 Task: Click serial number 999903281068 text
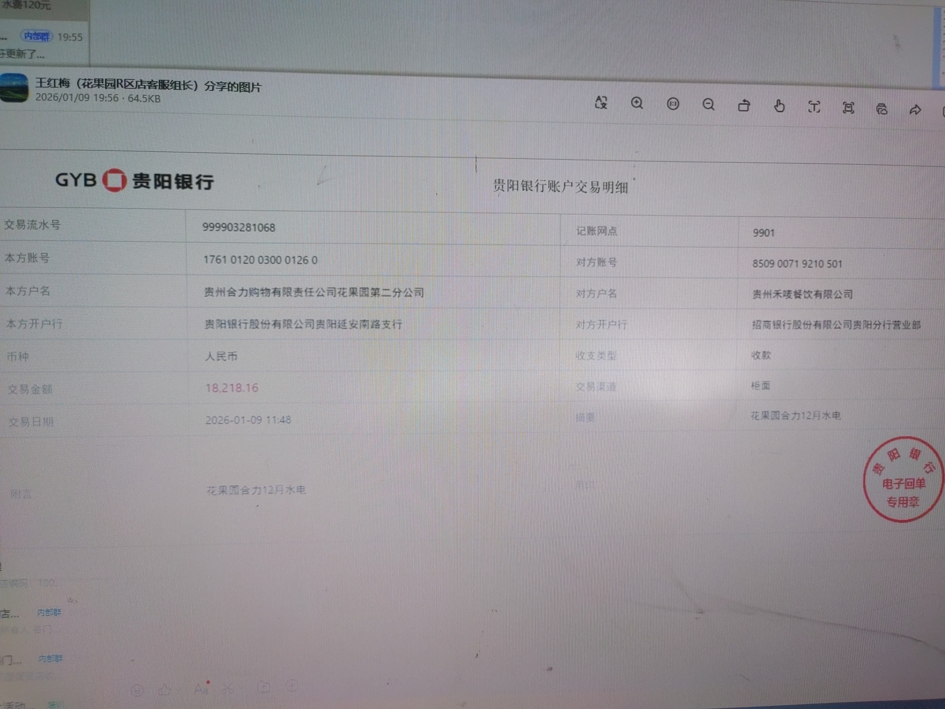[239, 227]
